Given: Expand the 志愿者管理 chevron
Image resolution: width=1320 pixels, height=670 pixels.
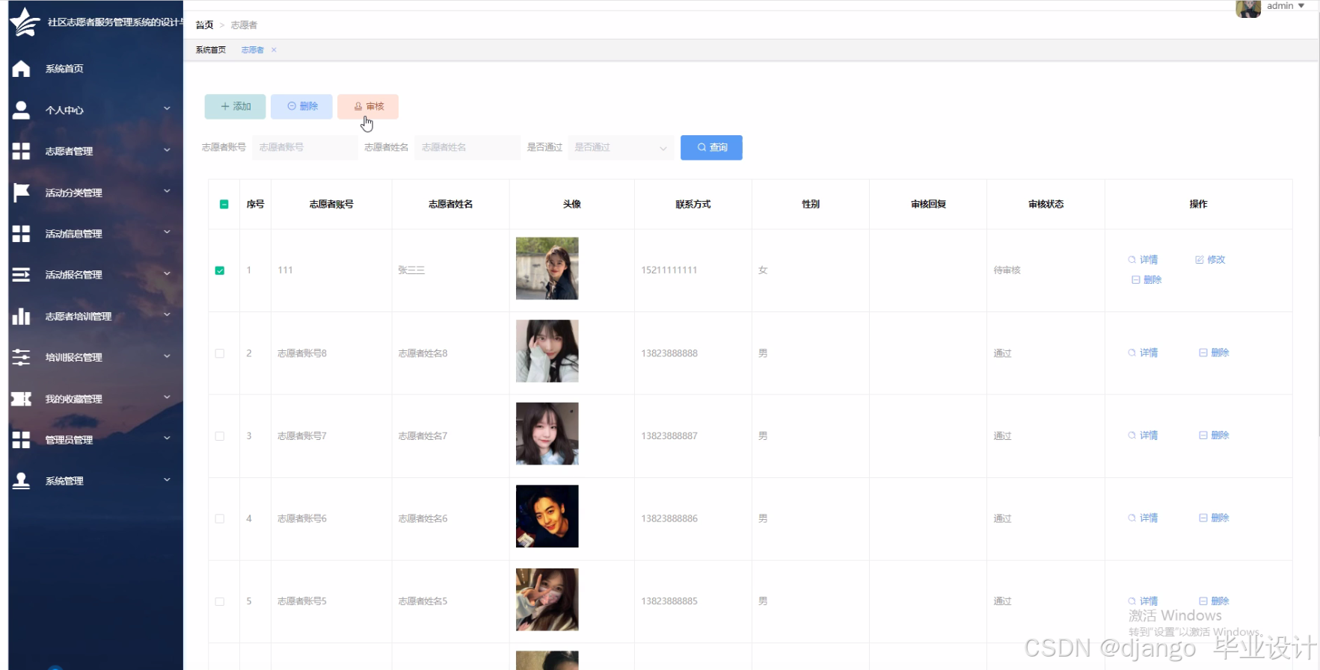Looking at the screenshot, I should pyautogui.click(x=167, y=149).
